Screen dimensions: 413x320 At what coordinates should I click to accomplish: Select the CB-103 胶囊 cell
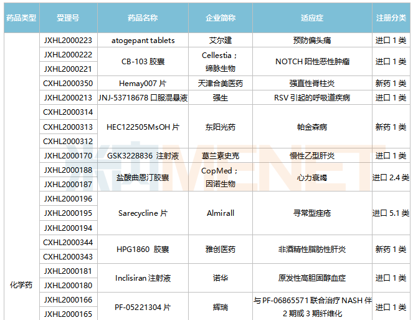pos(143,62)
